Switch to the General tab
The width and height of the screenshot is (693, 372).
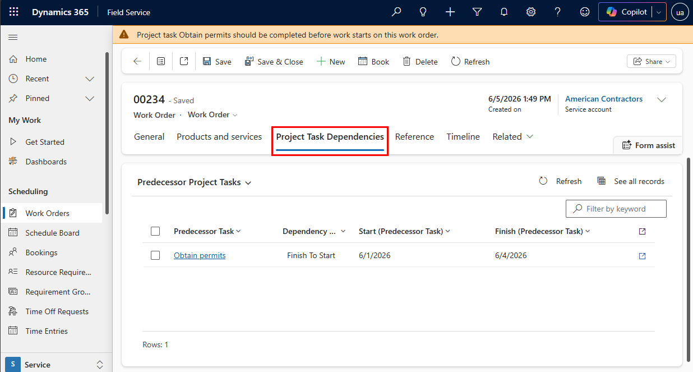coord(149,137)
